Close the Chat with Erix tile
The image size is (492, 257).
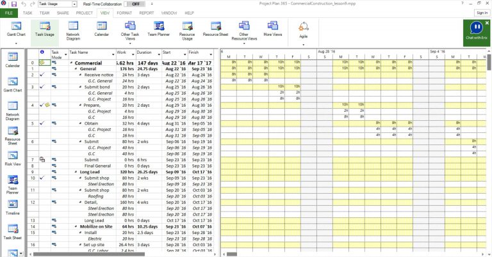(487, 23)
